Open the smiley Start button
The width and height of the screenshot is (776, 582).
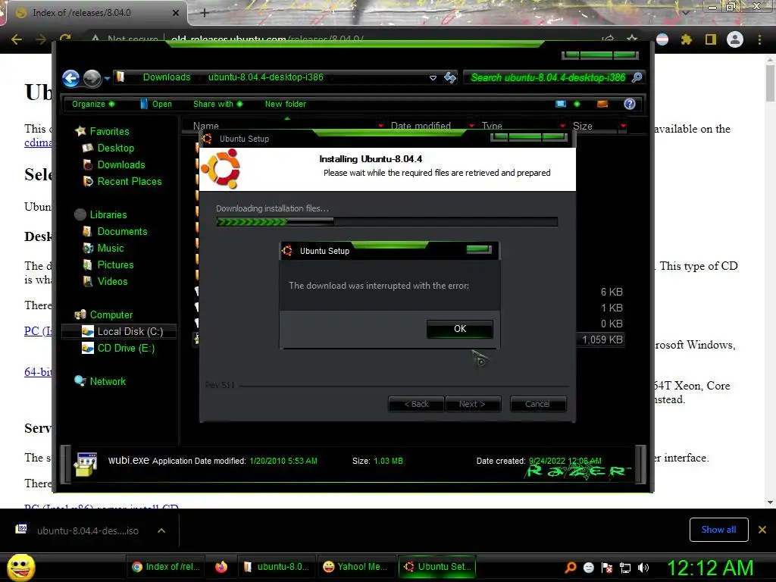click(x=21, y=567)
